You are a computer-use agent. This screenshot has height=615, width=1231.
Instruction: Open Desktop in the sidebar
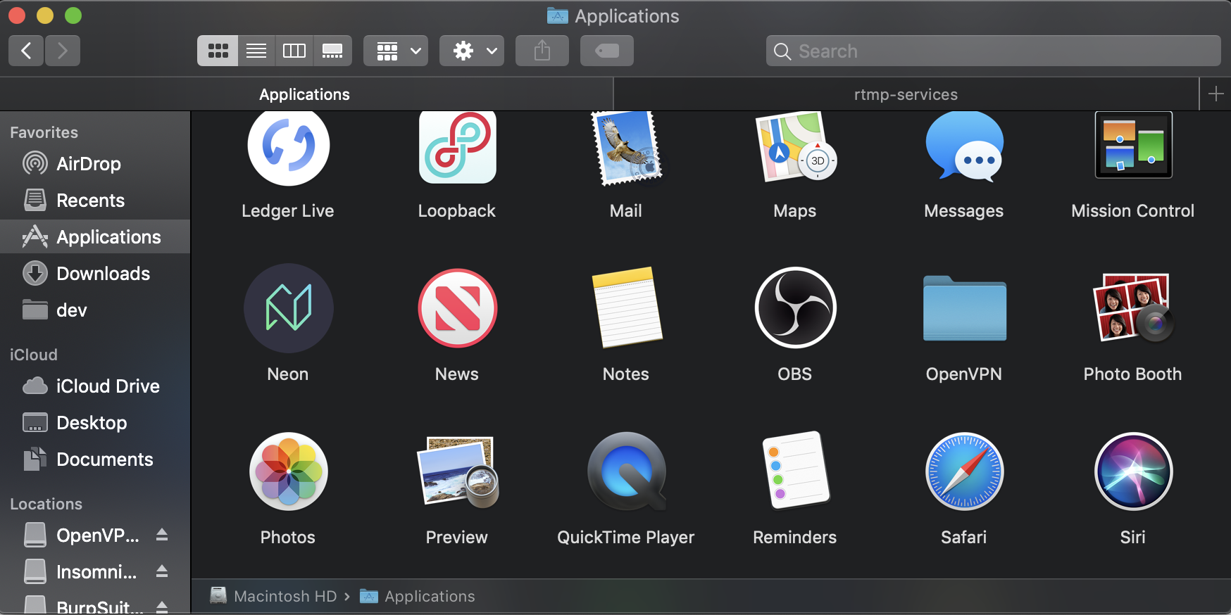click(x=95, y=423)
